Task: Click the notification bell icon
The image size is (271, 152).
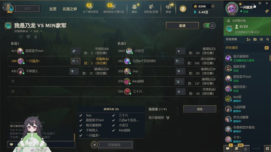Action: [267, 11]
